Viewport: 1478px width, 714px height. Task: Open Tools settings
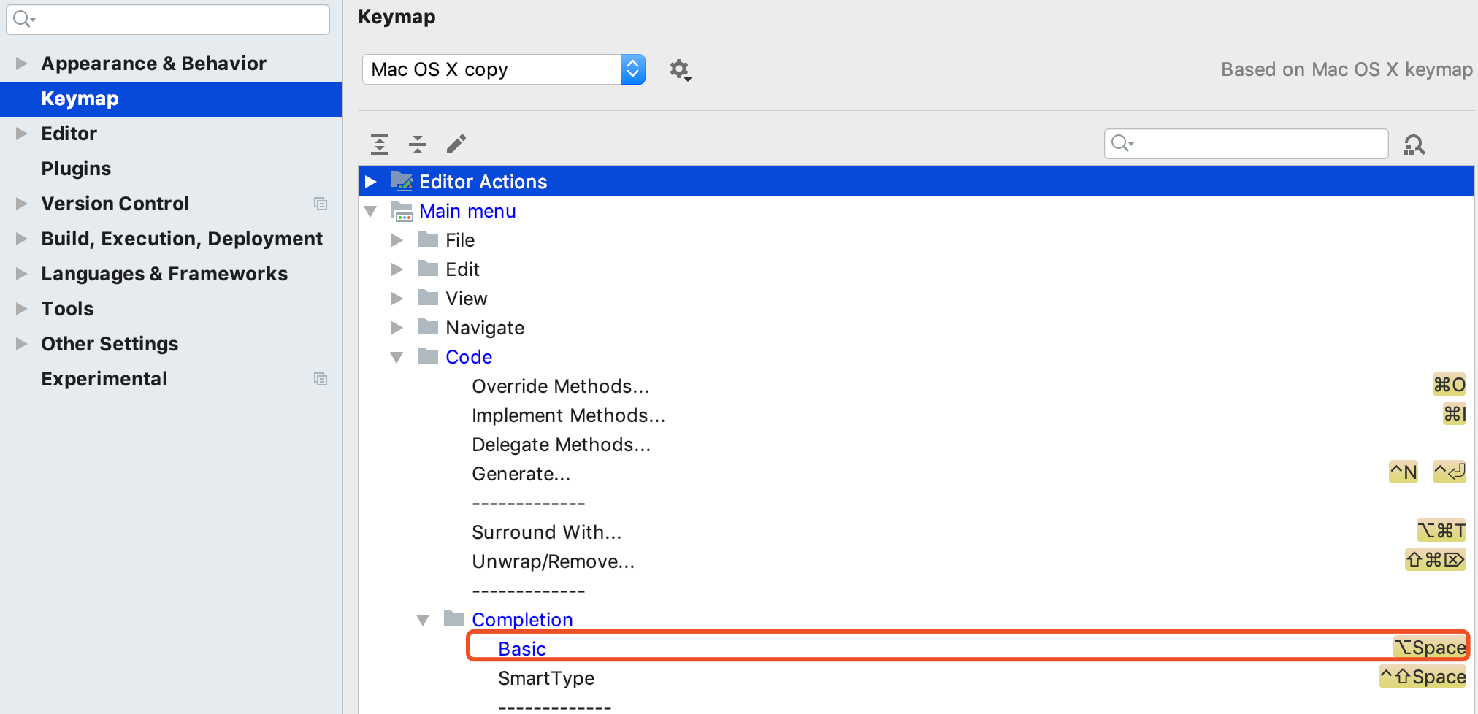[67, 309]
